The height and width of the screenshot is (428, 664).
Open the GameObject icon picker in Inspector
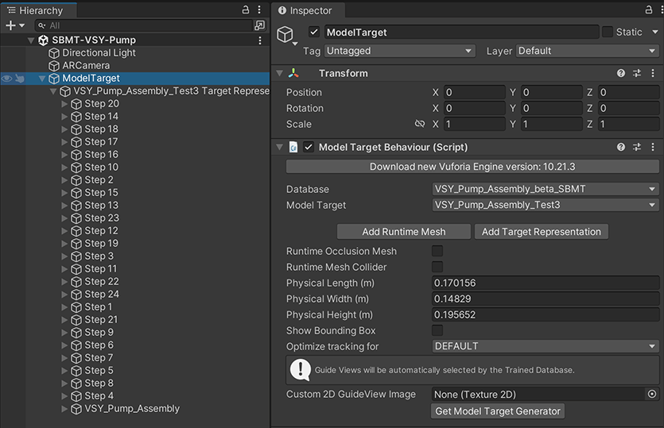coord(287,35)
